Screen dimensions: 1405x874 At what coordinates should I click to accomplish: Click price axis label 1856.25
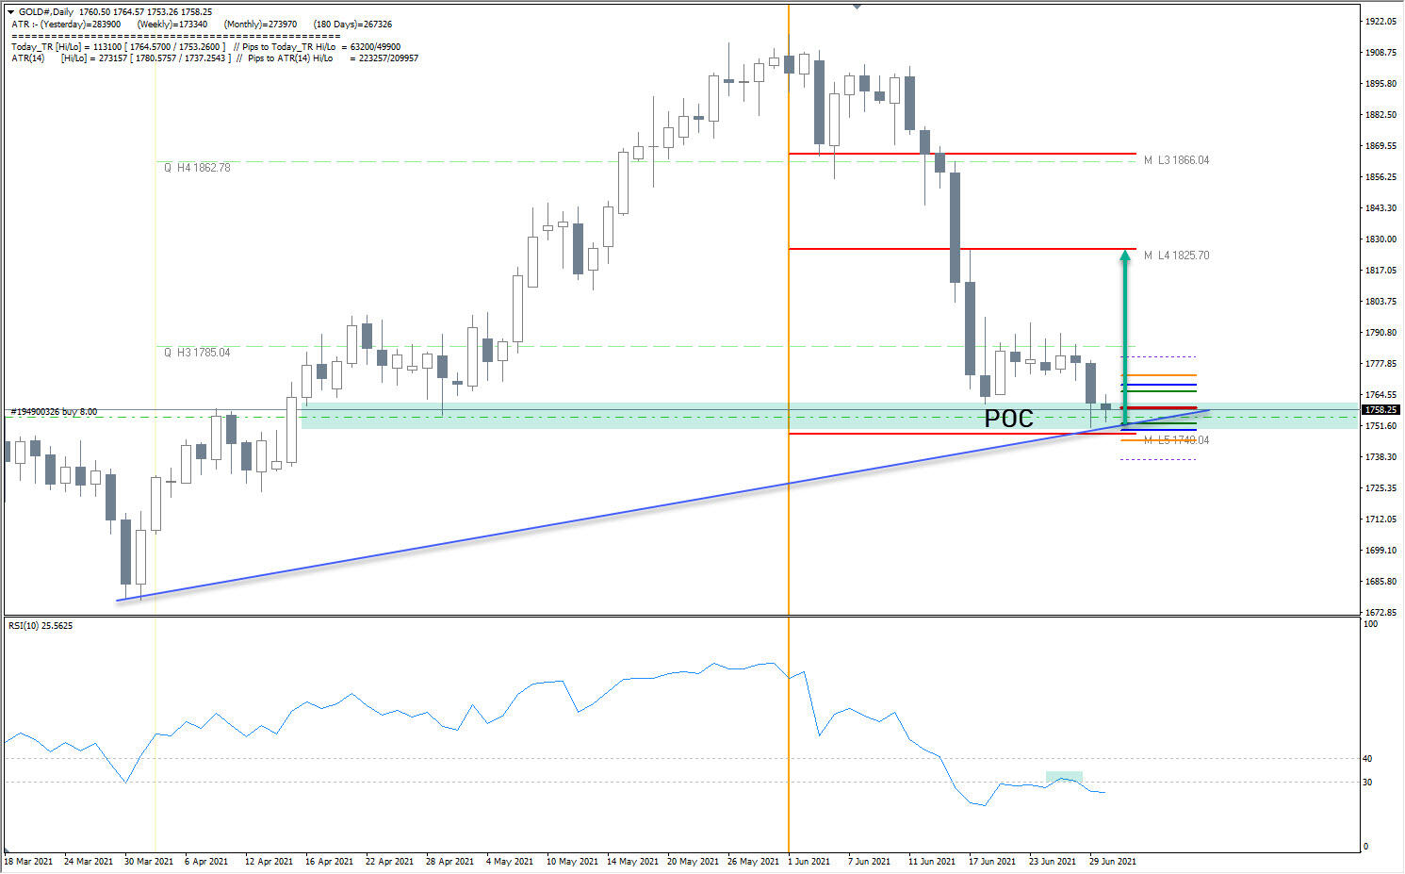coord(1380,177)
